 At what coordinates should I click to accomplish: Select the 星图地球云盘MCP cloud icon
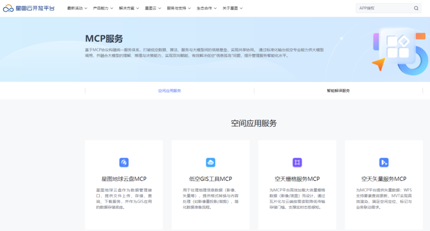click(x=124, y=162)
